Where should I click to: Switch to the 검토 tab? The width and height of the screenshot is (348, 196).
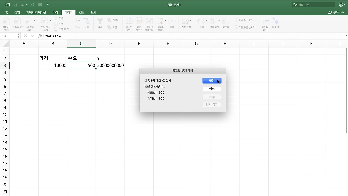(82, 12)
